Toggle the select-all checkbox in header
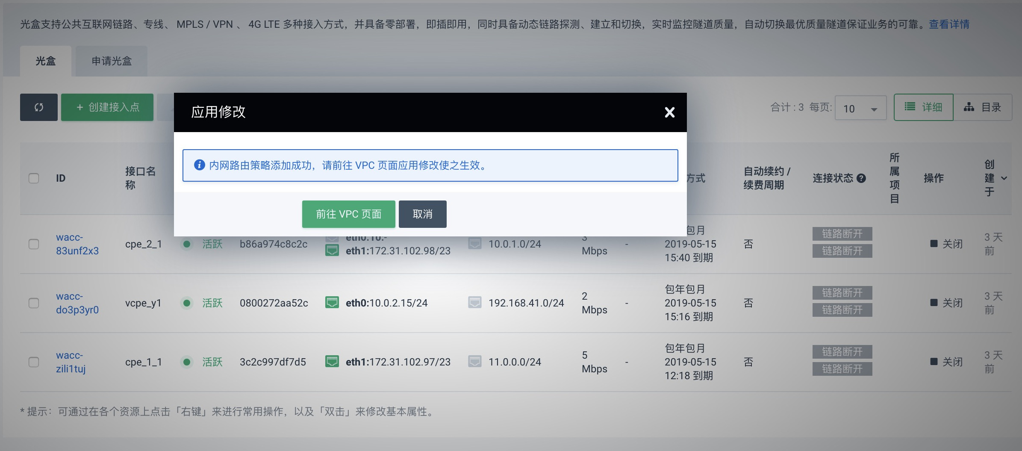This screenshot has width=1022, height=451. pyautogui.click(x=34, y=178)
